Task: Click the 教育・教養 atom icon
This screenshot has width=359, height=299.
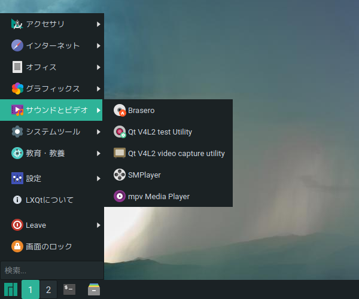Action: (x=17, y=153)
